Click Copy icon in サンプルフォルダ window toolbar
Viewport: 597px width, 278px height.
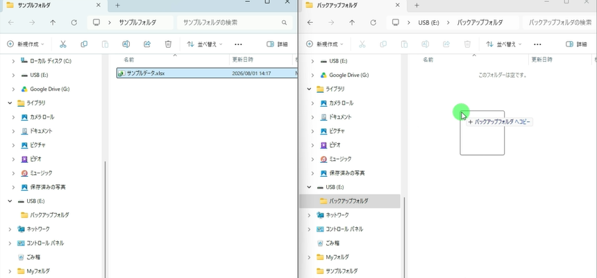[84, 44]
